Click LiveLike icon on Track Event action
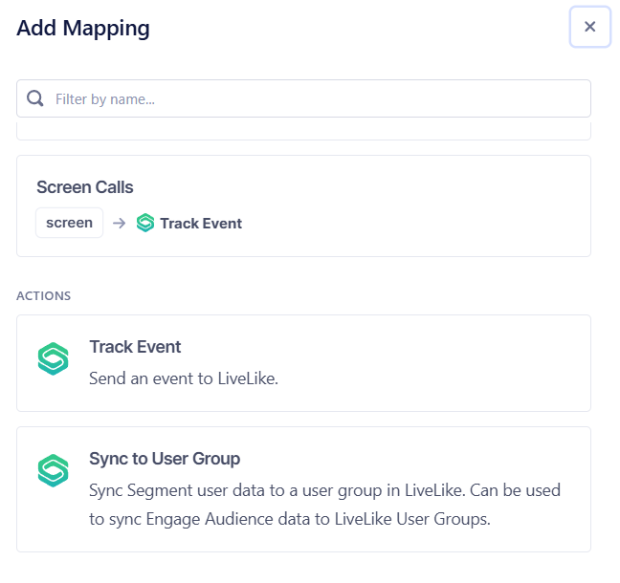The height and width of the screenshot is (583, 620). 53,358
